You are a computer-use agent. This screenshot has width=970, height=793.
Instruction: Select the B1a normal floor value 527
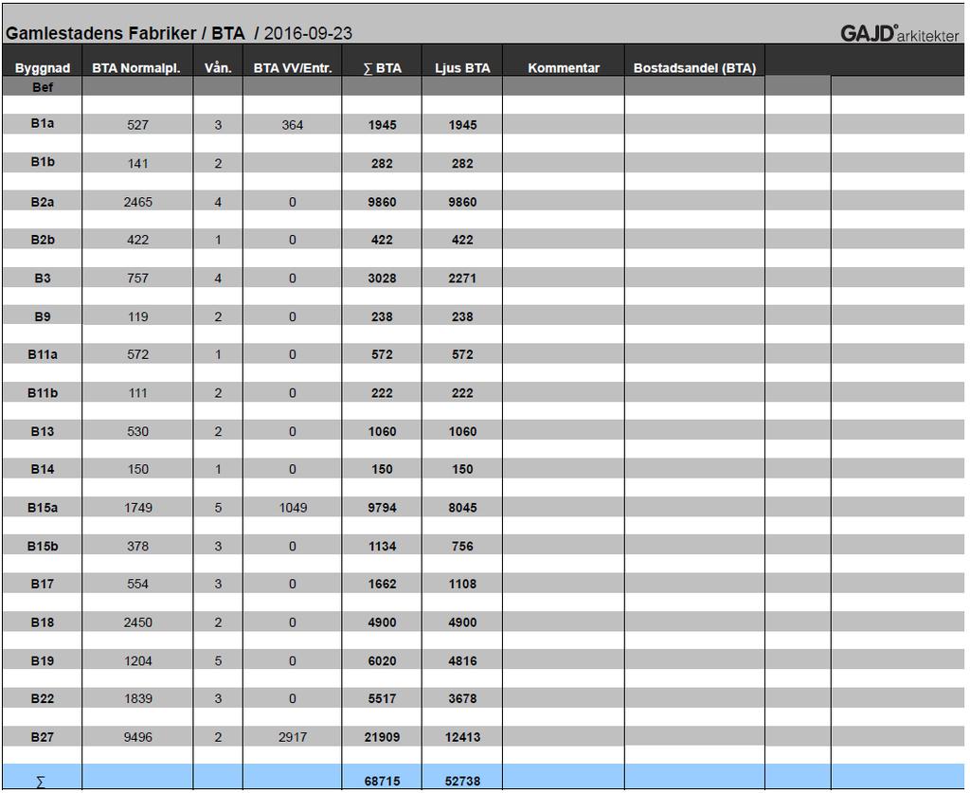point(138,125)
